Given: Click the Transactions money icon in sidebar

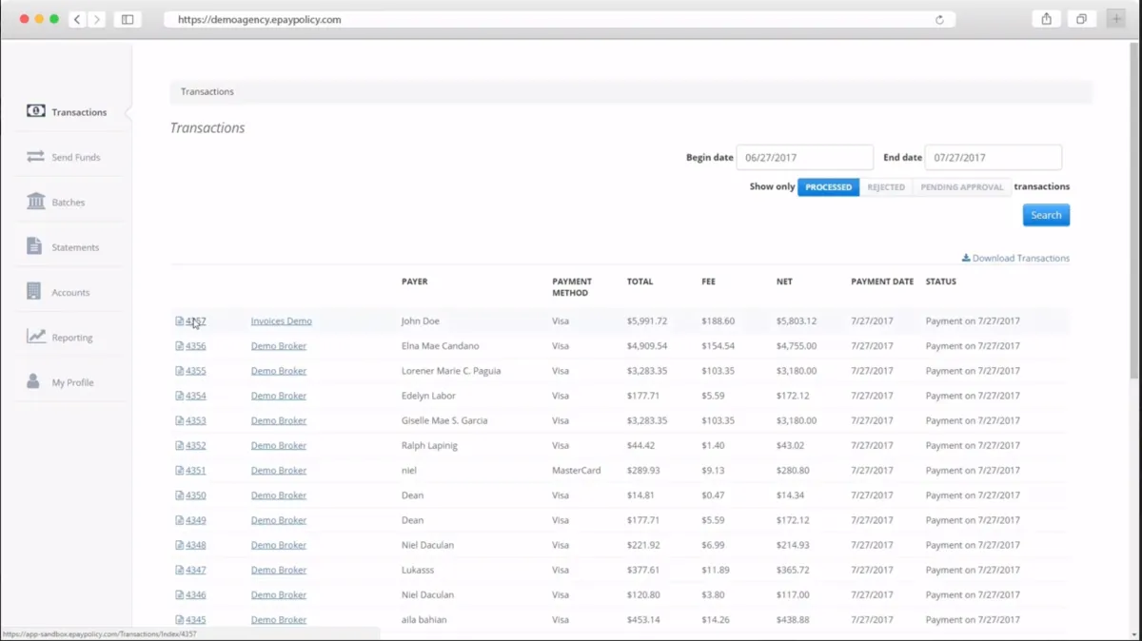Looking at the screenshot, I should pyautogui.click(x=36, y=111).
